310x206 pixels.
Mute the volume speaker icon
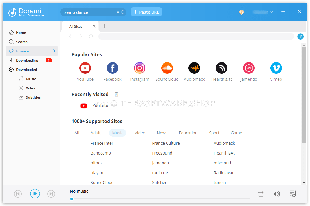click(277, 194)
